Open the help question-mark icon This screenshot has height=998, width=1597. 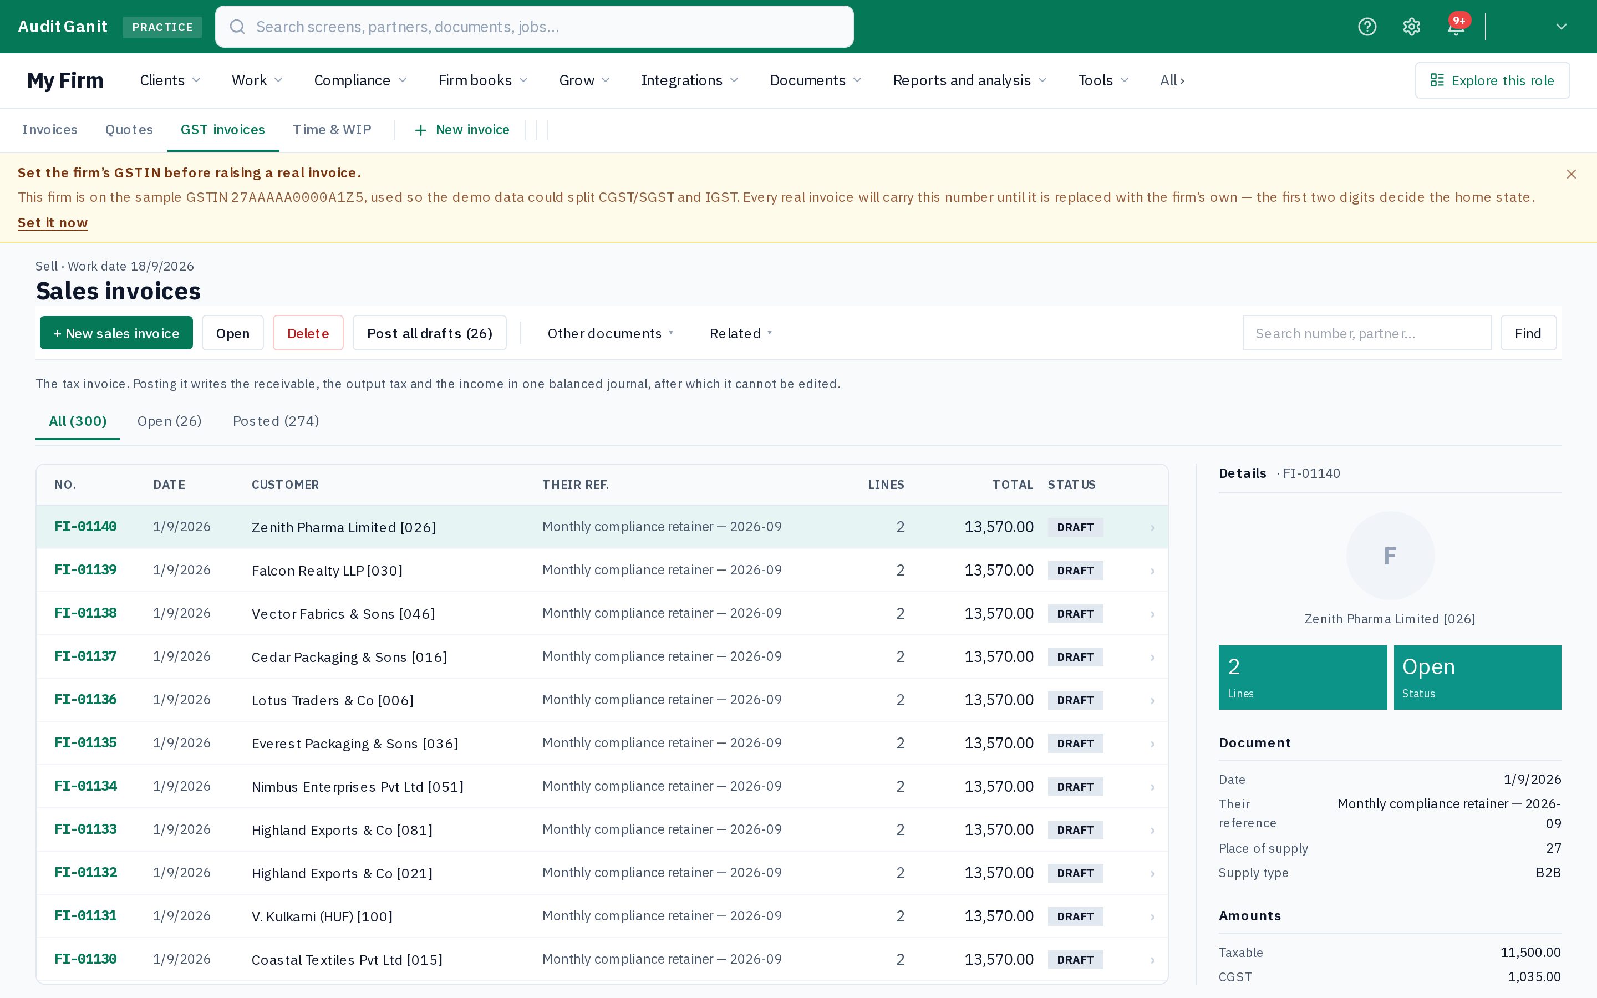point(1367,27)
